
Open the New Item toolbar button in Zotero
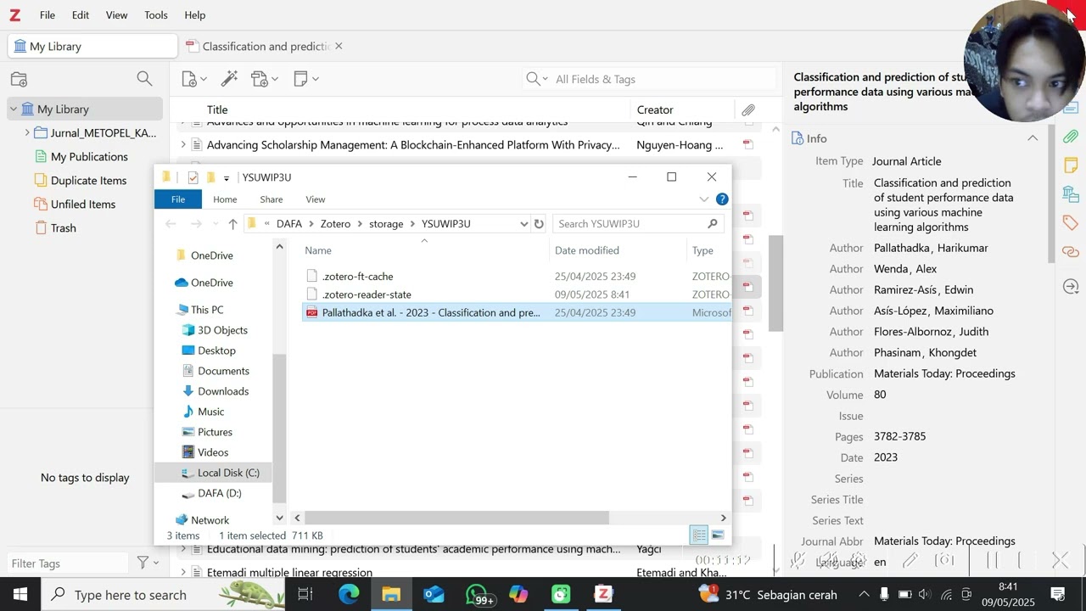193,79
